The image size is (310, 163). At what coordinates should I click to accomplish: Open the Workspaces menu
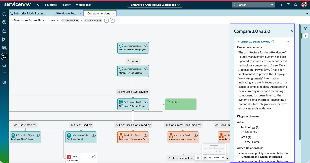[x=83, y=5]
